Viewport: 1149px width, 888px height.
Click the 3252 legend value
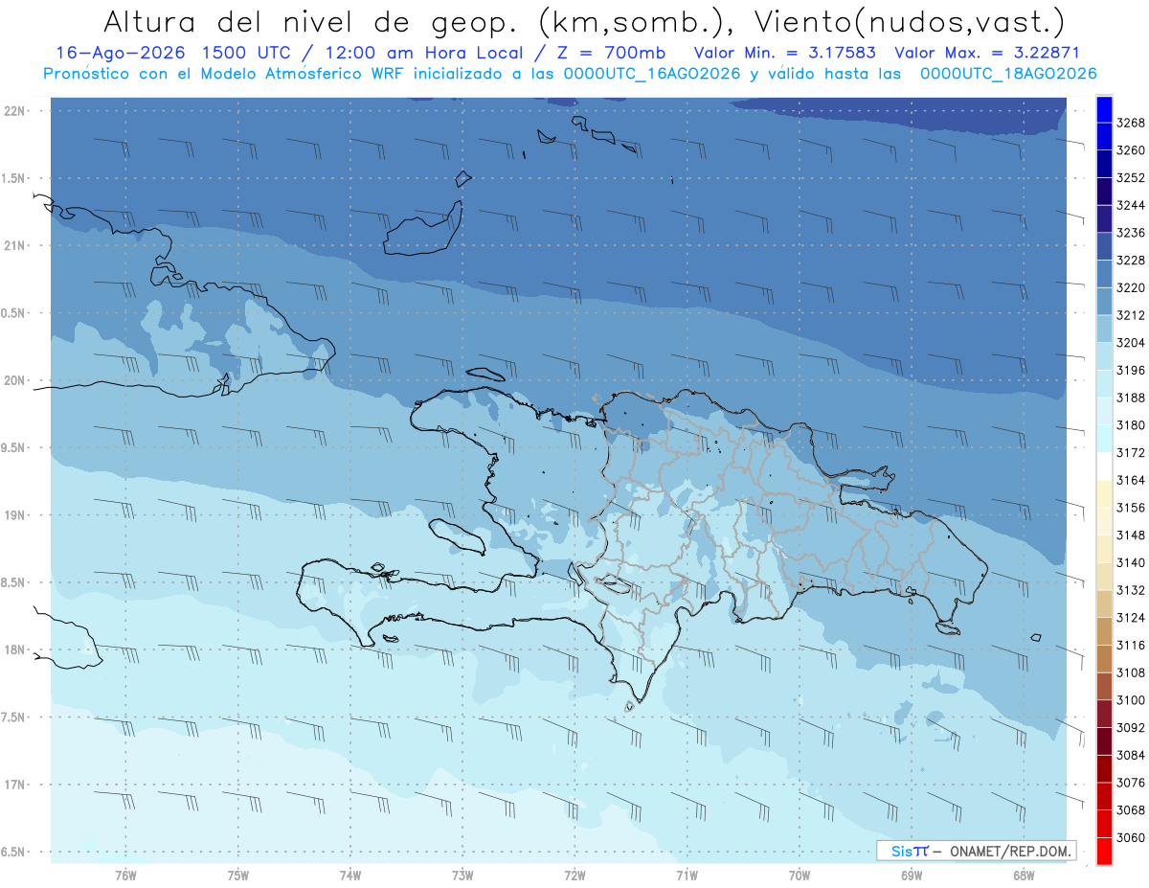pyautogui.click(x=1131, y=177)
